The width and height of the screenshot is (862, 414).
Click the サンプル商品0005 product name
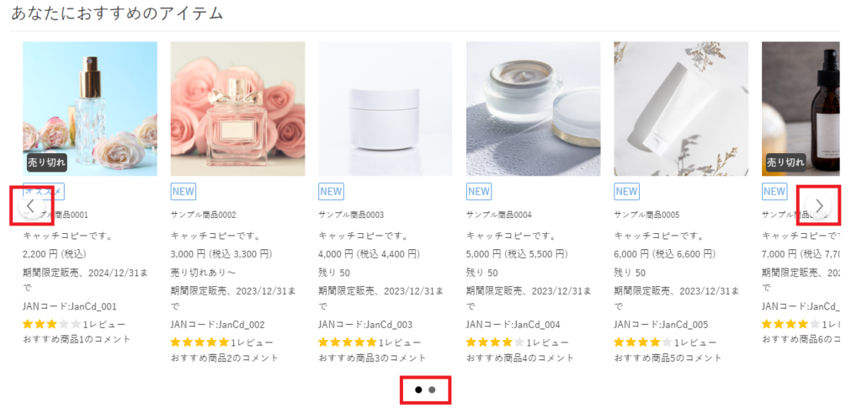pos(646,215)
